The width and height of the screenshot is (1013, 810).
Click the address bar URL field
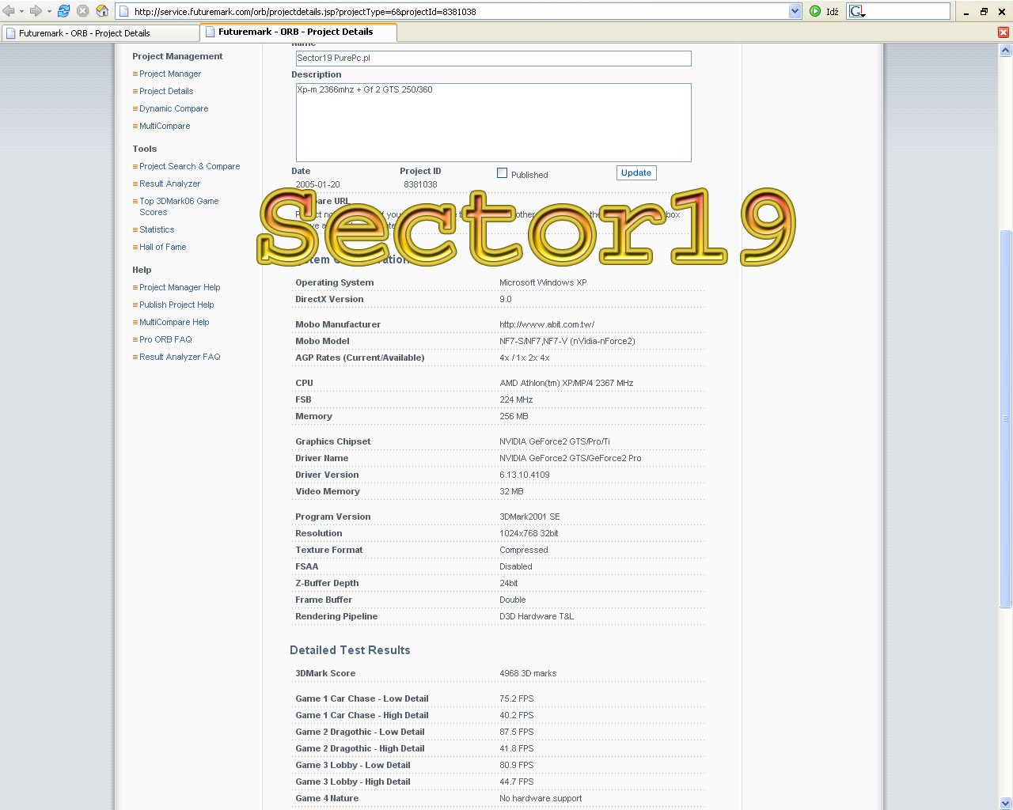459,11
